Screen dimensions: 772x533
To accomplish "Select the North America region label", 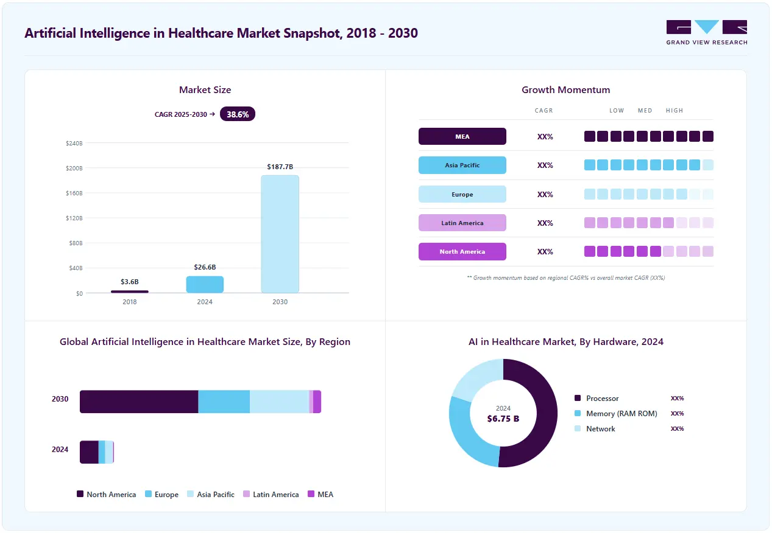I will 462,251.
